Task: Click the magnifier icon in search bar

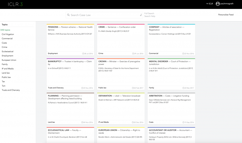Action: (x=68, y=15)
